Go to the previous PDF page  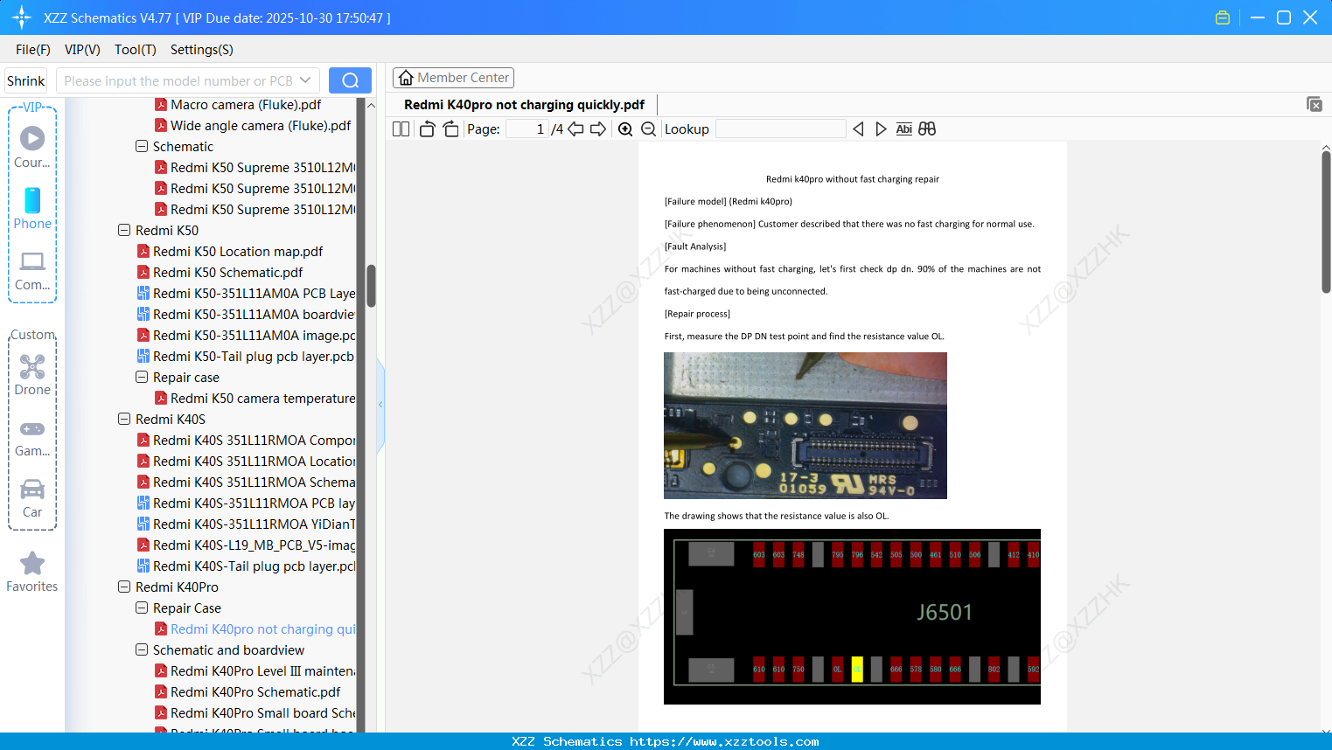[575, 129]
